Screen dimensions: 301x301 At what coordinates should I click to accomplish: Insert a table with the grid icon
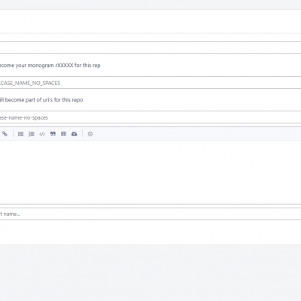click(63, 134)
